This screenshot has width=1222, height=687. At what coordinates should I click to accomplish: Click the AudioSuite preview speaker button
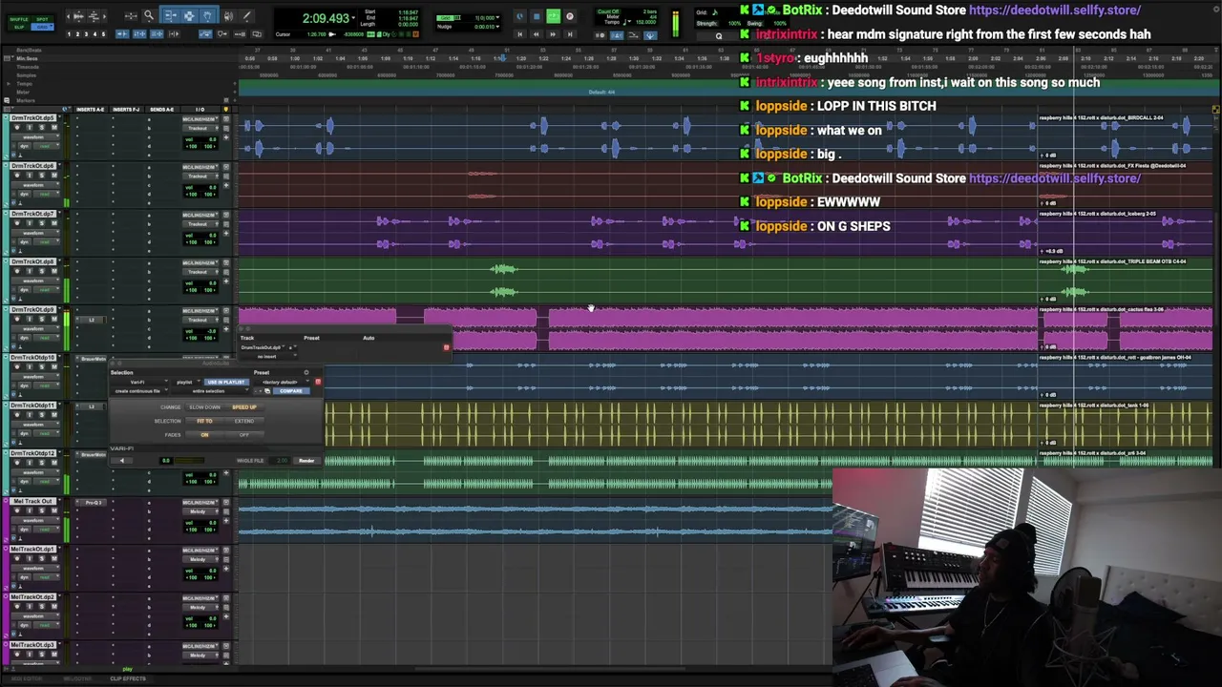(x=121, y=461)
